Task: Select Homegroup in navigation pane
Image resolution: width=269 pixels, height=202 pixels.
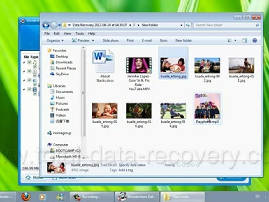Action: [62, 133]
